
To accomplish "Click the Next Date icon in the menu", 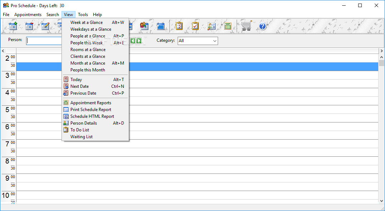I will [66, 86].
